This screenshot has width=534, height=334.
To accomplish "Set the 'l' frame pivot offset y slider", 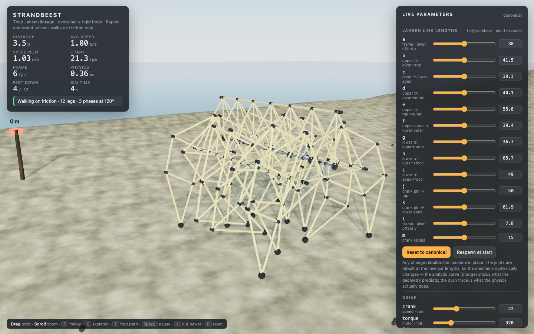I will [464, 223].
